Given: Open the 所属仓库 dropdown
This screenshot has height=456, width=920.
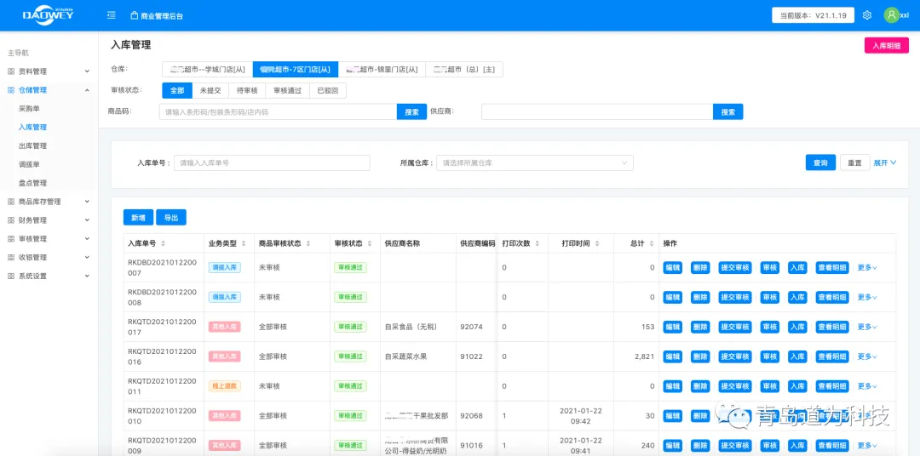Looking at the screenshot, I should tap(534, 162).
